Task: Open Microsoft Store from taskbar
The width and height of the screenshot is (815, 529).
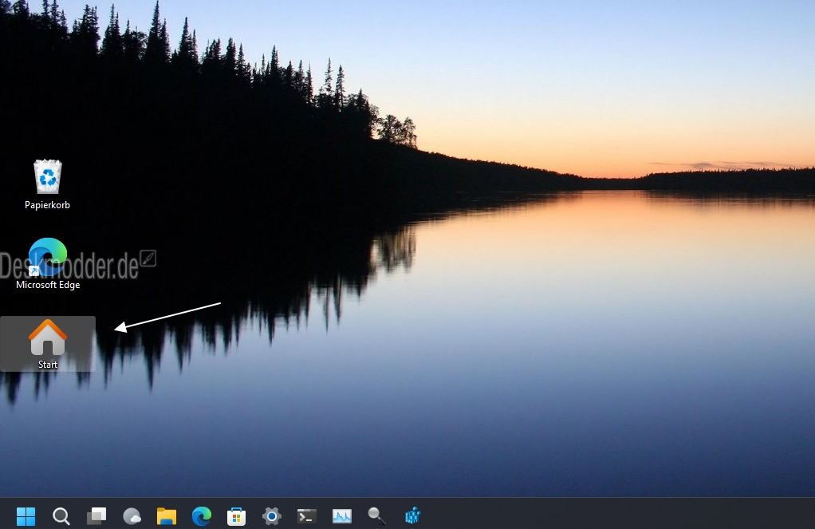Action: tap(237, 516)
